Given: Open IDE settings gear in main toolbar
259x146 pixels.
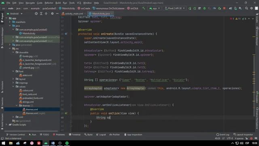Looking at the screenshot, I should pyautogui.click(x=252, y=8).
